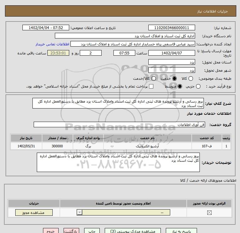This screenshot has height=233, width=240.
Task: Click the اعلام وضعیت مجوز توسط تامین کننده header
Action: [123, 204]
